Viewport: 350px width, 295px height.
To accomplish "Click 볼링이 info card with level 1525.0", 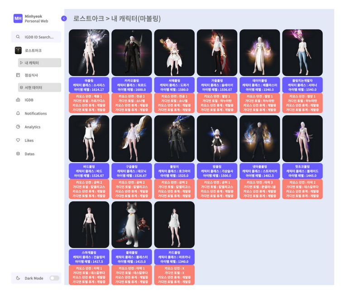I will click(174, 171).
